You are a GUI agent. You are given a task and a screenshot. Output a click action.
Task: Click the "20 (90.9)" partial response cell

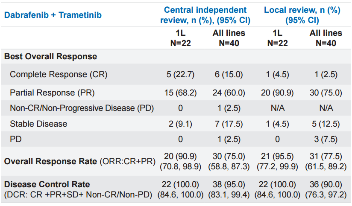[277, 93]
